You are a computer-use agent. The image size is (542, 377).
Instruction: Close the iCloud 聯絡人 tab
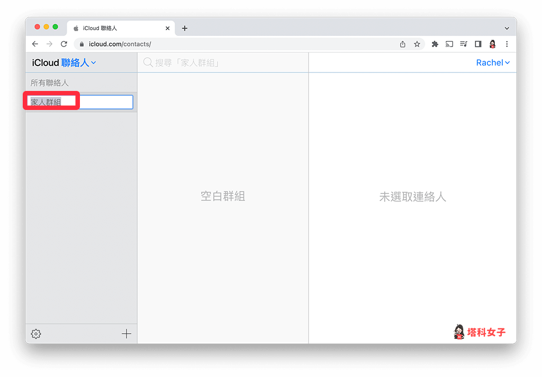coord(168,29)
